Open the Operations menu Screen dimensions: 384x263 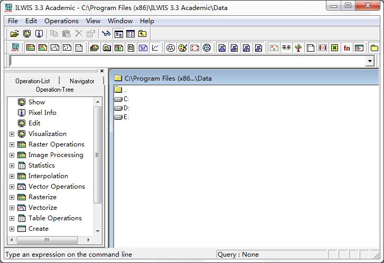[61, 21]
